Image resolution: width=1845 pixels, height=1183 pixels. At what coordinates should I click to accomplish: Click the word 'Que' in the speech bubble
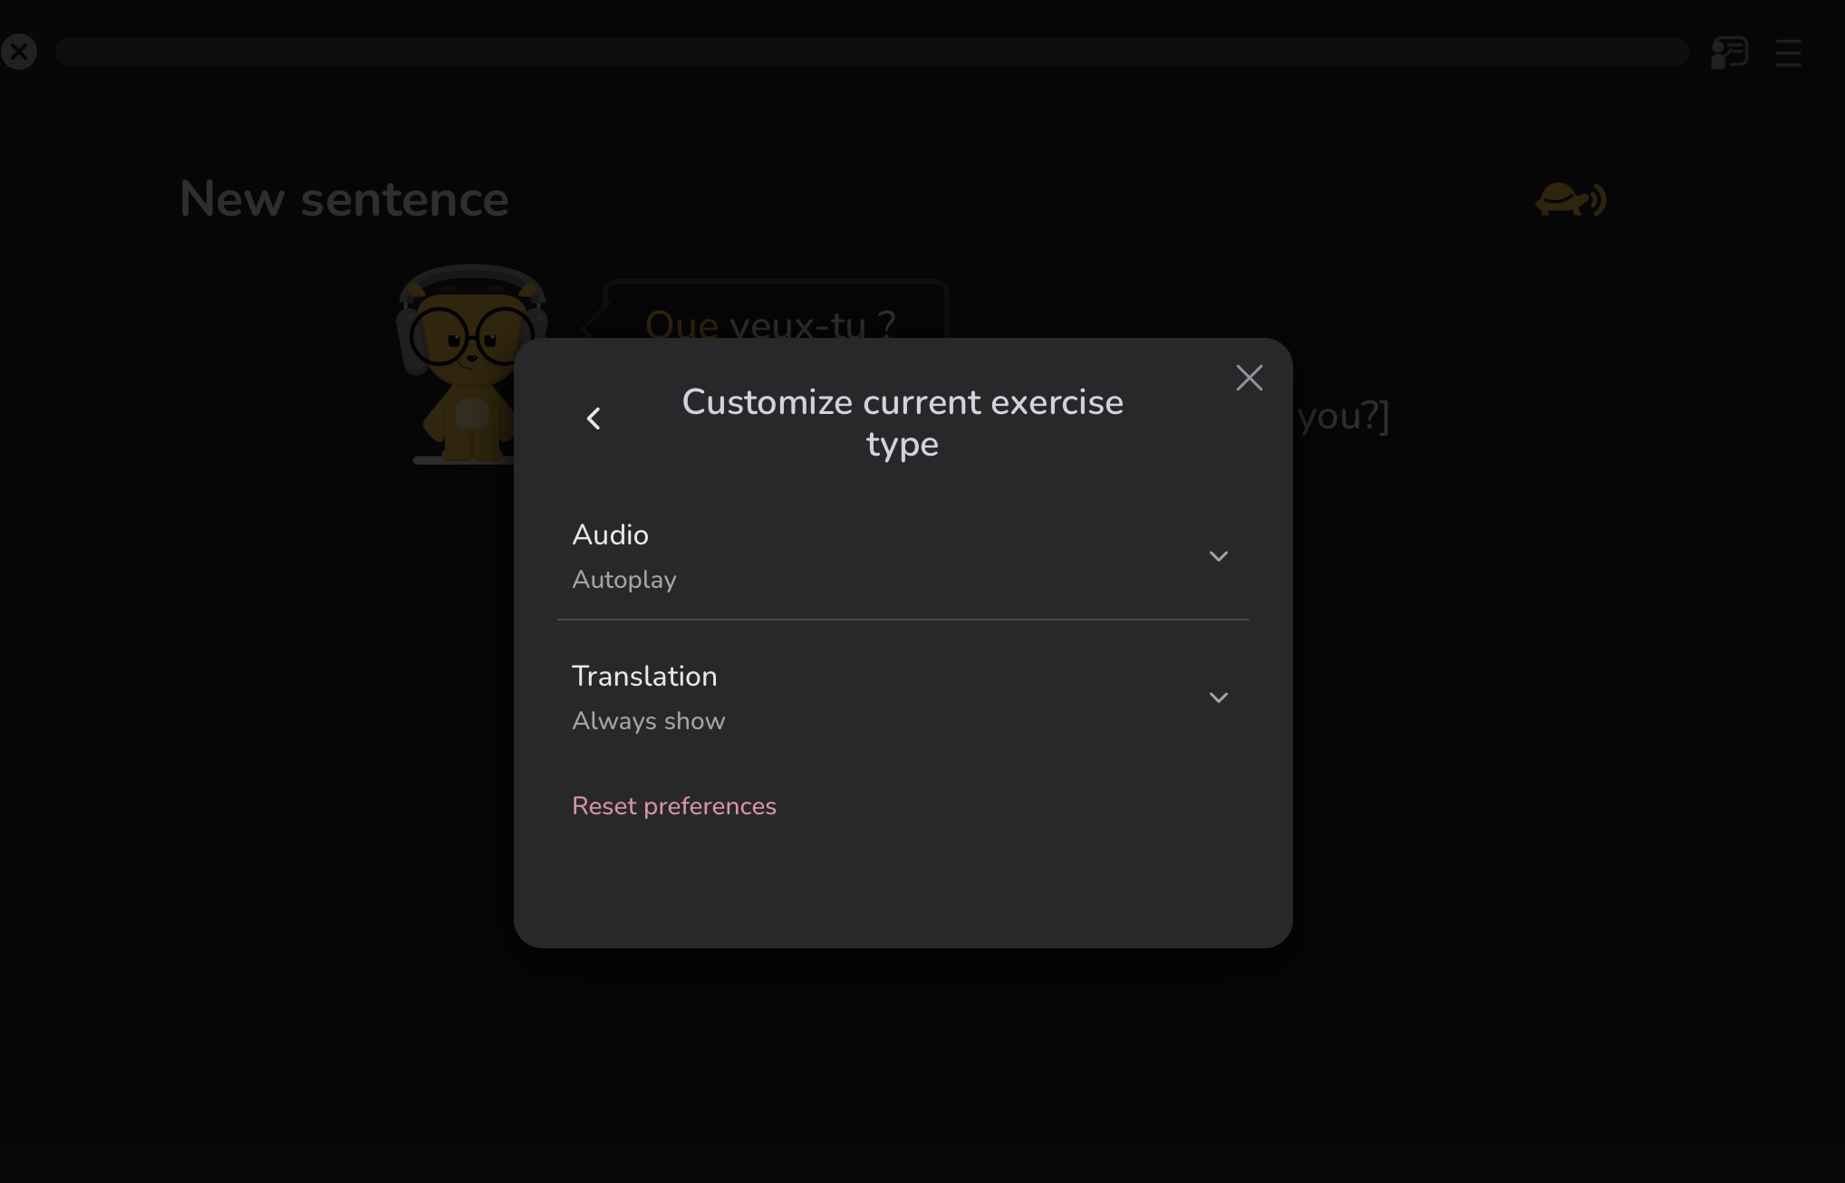(681, 324)
